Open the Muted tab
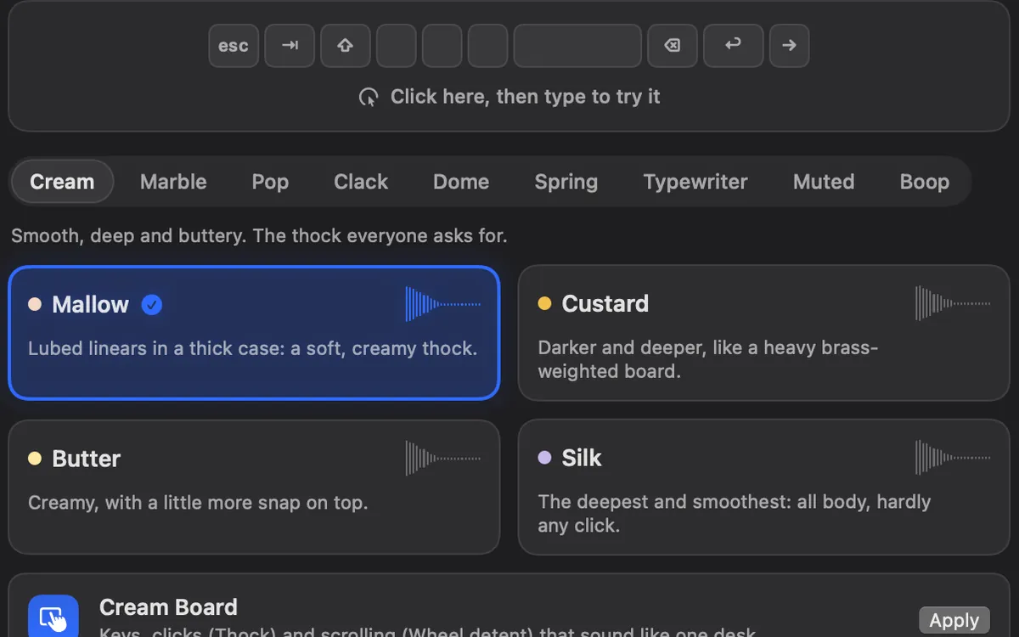 click(x=824, y=182)
